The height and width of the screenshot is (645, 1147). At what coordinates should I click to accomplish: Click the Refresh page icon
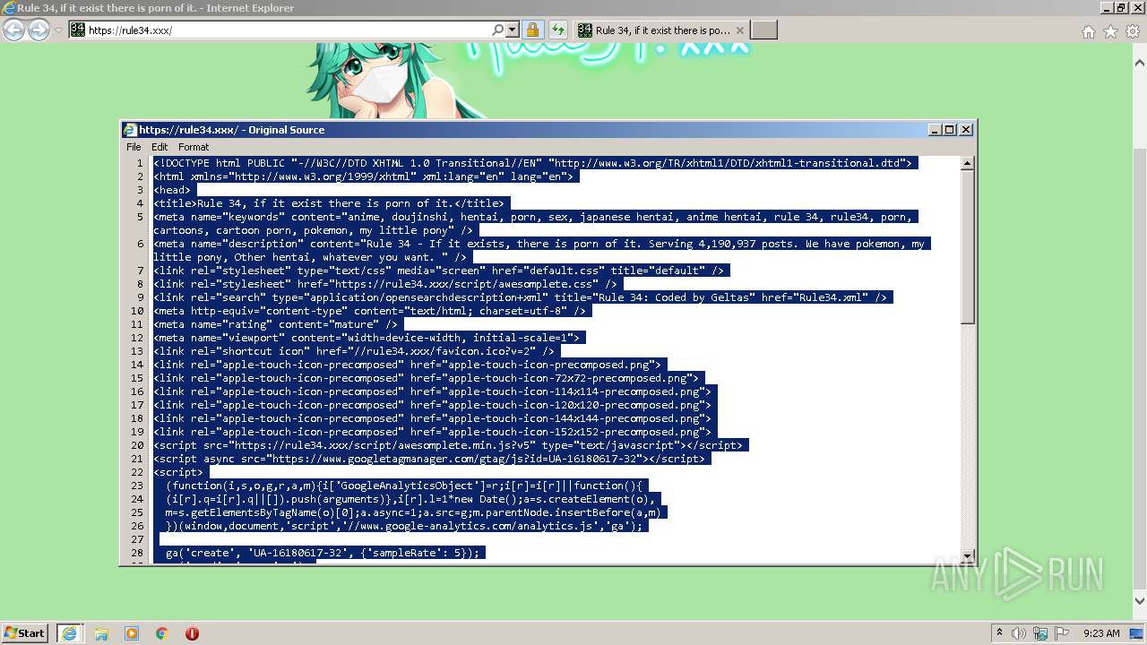coord(557,30)
